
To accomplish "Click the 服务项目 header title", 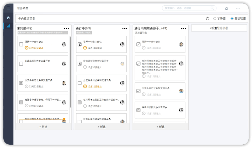I will click(23, 8).
